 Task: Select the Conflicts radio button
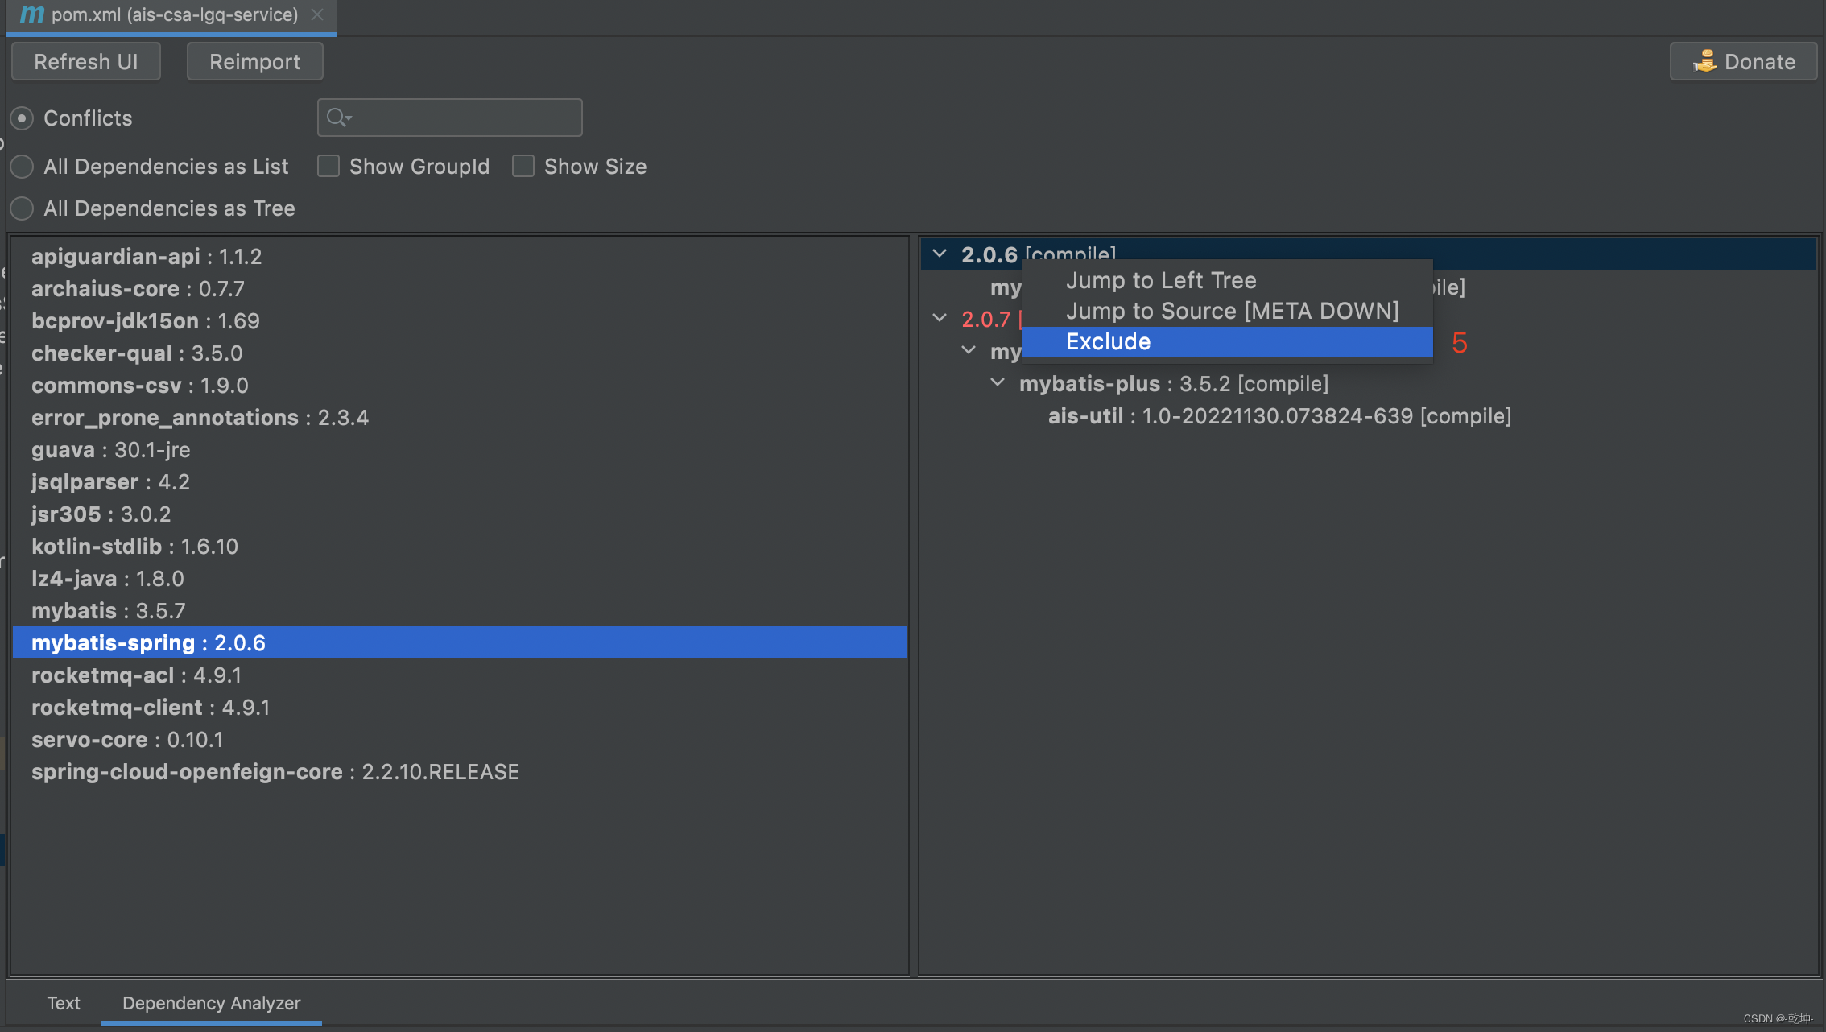point(22,118)
